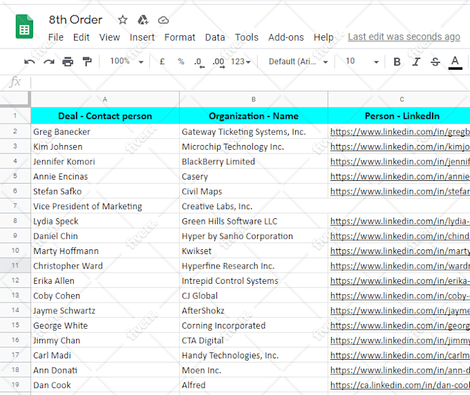Format as percent
Image resolution: width=470 pixels, height=395 pixels.
[181, 61]
